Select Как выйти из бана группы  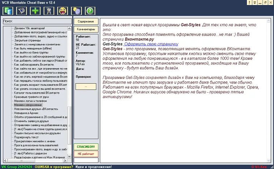[31, 52]
